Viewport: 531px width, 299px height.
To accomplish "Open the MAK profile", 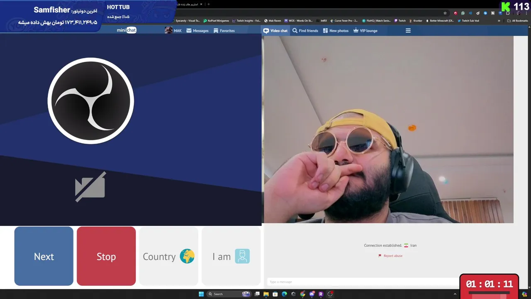I will (173, 30).
